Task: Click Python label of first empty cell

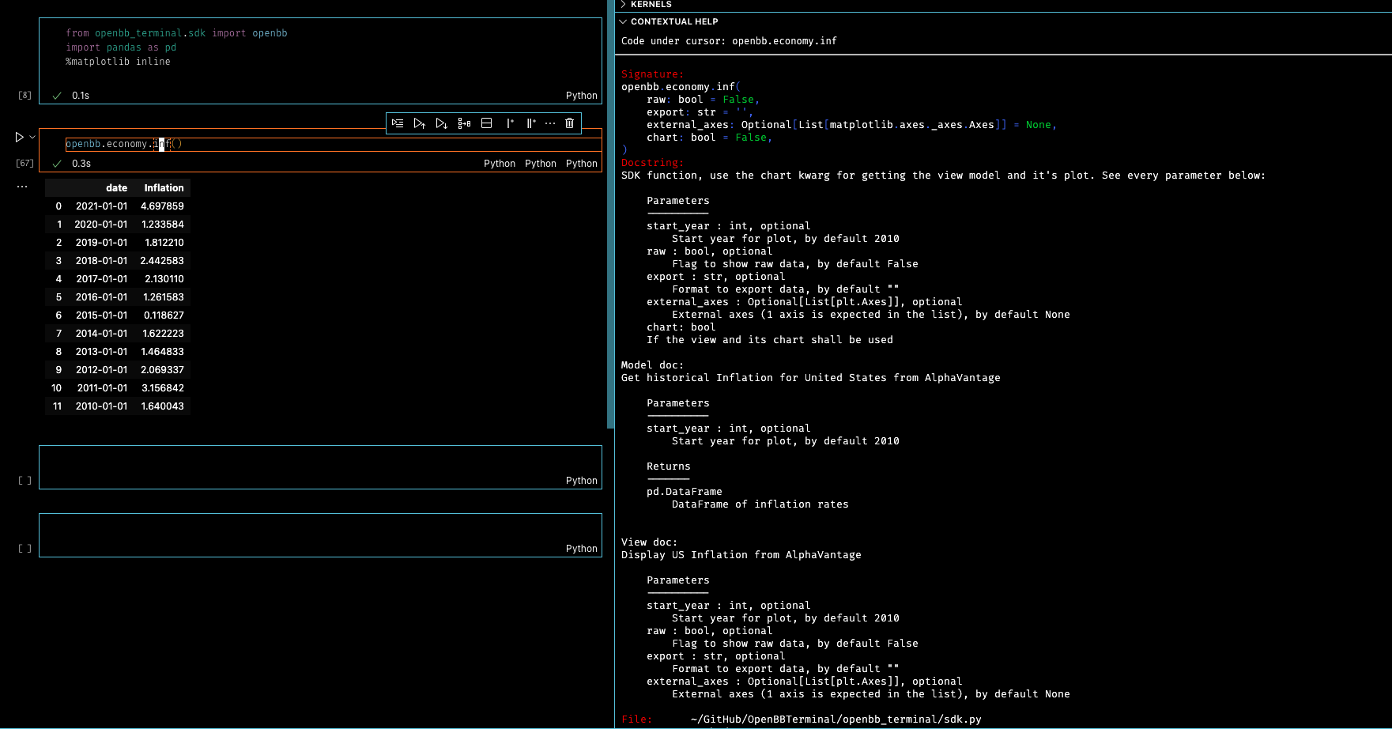Action: (582, 481)
